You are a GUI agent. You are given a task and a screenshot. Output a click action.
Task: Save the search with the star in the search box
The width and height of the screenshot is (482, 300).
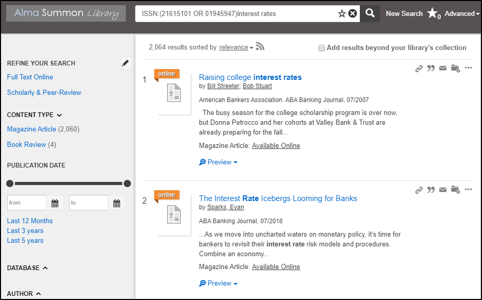point(342,13)
